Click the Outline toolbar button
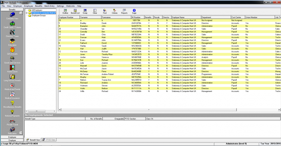281x146 pixels. (65, 12)
